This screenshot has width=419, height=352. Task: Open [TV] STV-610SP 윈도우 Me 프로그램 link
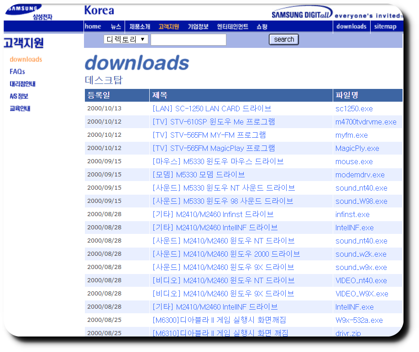point(214,122)
